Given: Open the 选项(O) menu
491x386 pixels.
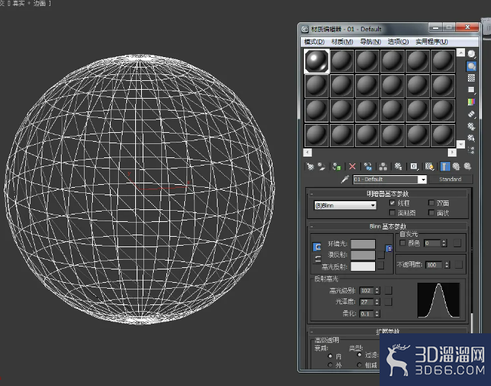Looking at the screenshot, I should (398, 42).
